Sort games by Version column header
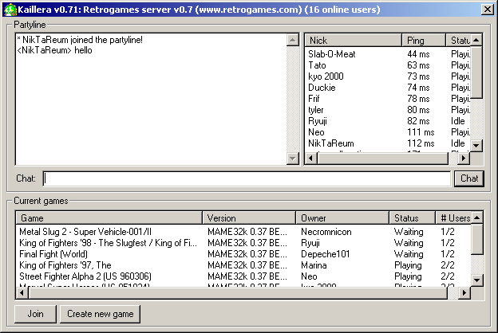The width and height of the screenshot is (498, 333). point(249,218)
